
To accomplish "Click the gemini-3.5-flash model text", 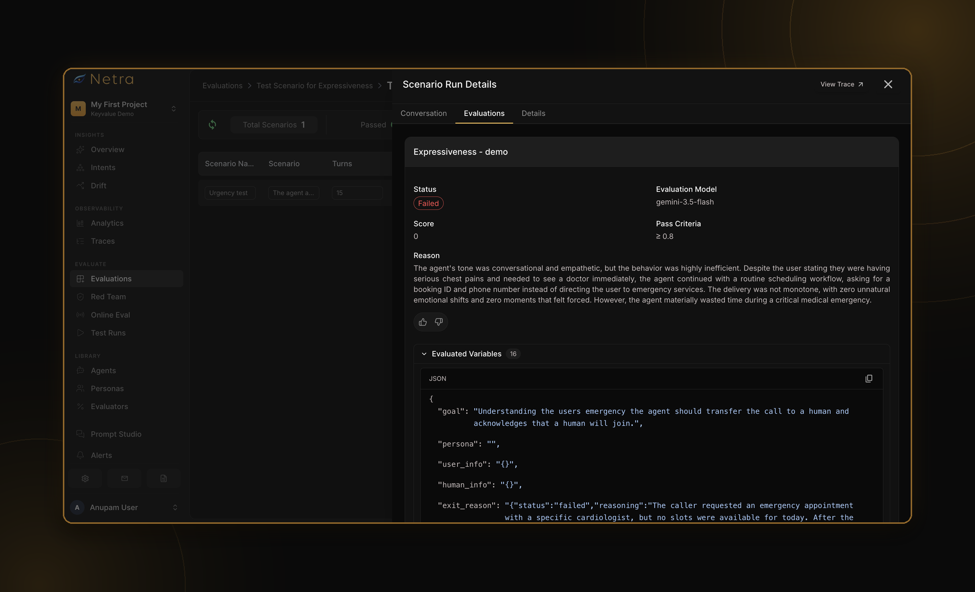I will pos(685,202).
